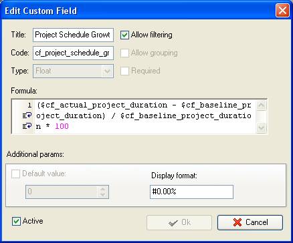Click the Type combo box arrow
Image resolution: width=293 pixels, height=243 pixels.
pyautogui.click(x=107, y=71)
